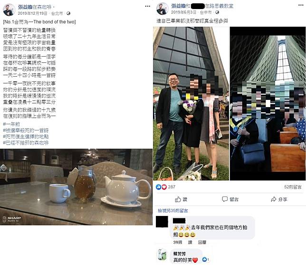306x265 pixels.
Task: Click hashtag #已經不抽菸的森咖啡
Action: (x=26, y=143)
